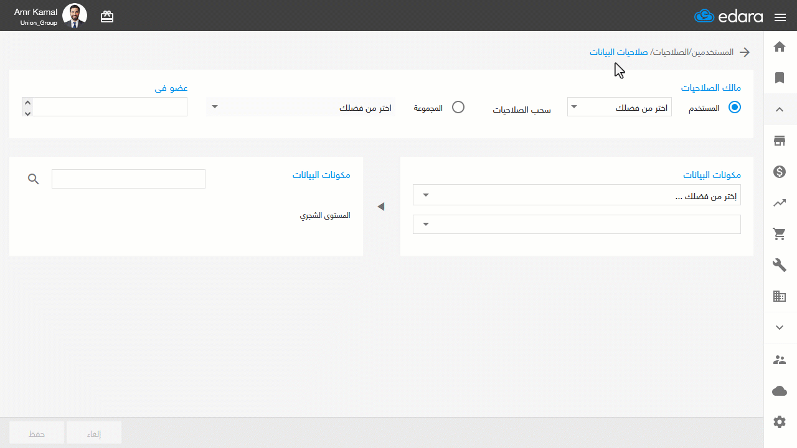
Task: Click the edara logo
Action: (729, 16)
